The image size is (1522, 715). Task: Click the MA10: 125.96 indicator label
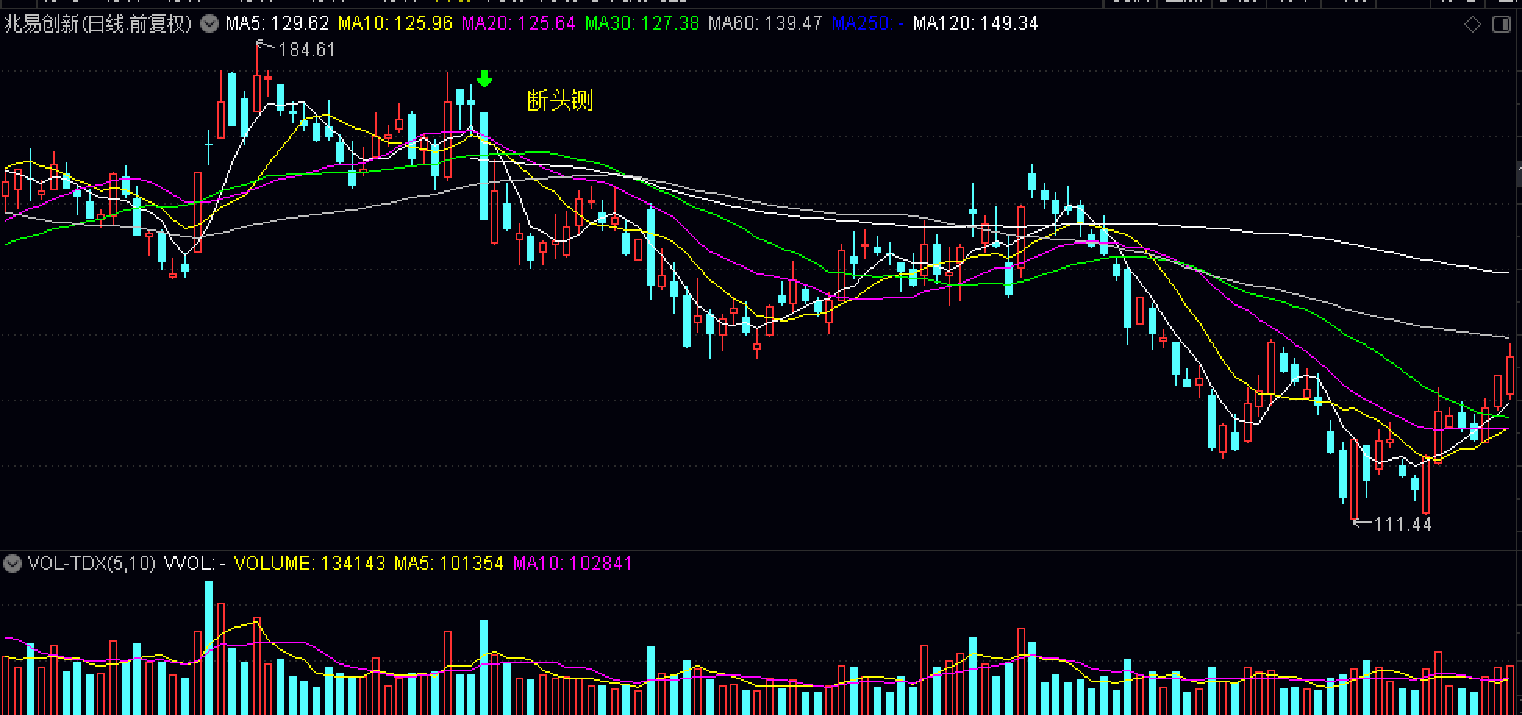[395, 23]
